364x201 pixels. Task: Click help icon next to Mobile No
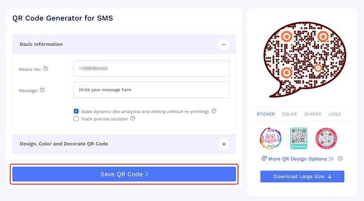click(x=45, y=69)
